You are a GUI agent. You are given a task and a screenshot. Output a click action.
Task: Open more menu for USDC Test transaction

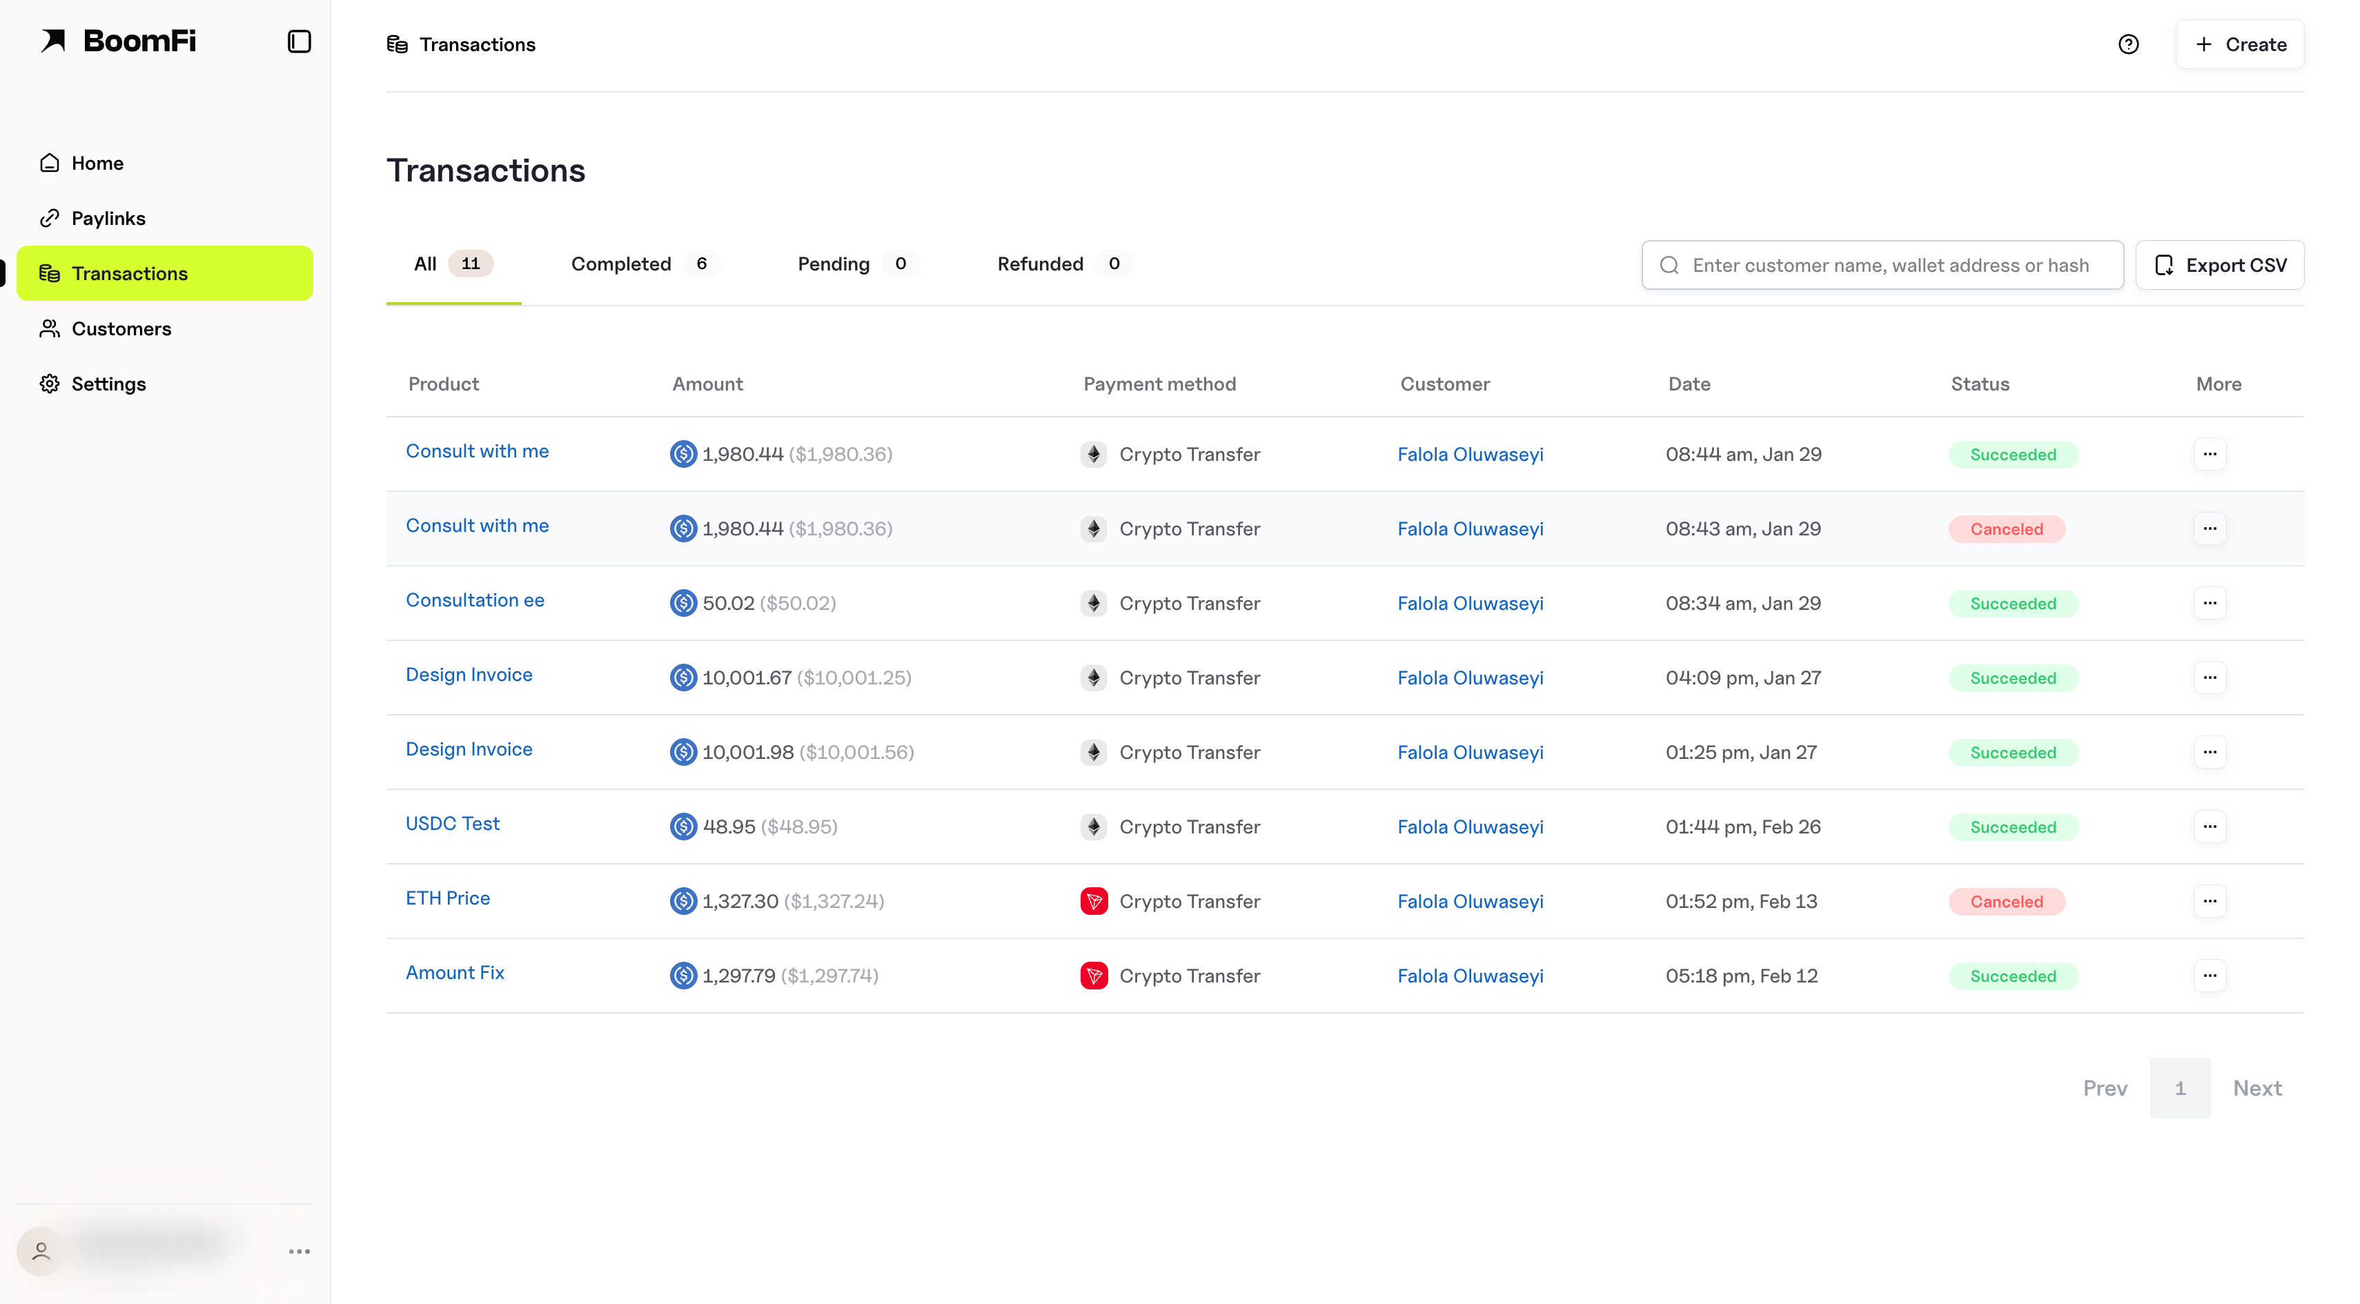(x=2209, y=827)
